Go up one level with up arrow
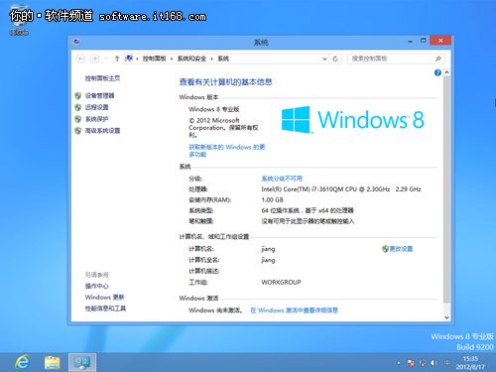496x372 pixels. tap(117, 59)
